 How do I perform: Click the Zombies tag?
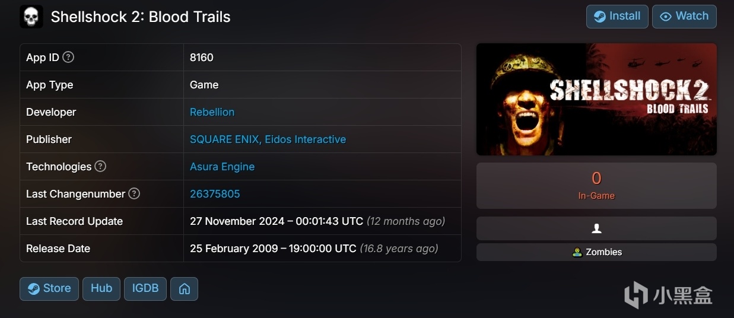tap(597, 252)
